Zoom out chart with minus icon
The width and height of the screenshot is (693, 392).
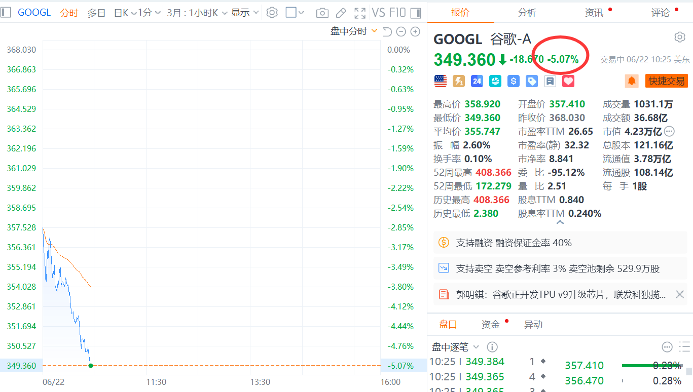click(x=401, y=32)
